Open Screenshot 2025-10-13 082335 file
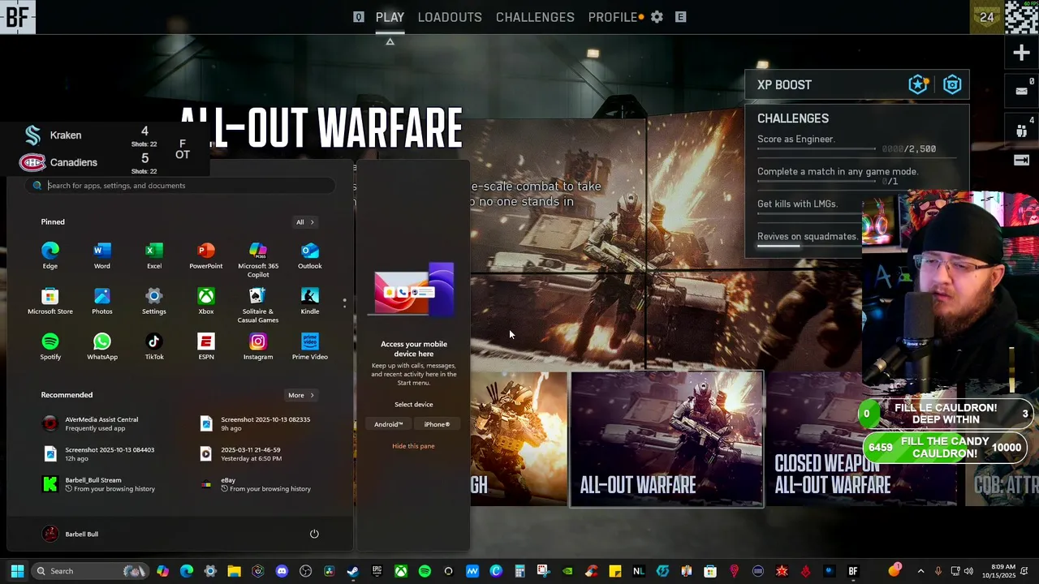 [257, 423]
